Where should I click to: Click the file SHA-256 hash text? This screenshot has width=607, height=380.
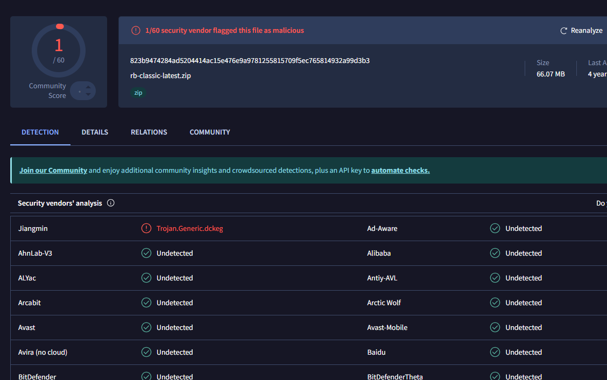coord(250,60)
